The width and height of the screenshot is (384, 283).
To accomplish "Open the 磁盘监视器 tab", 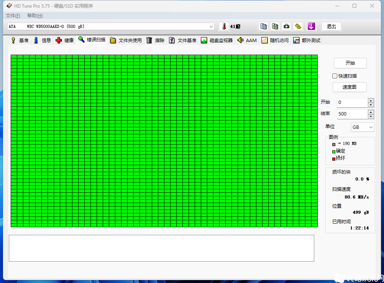I will 217,40.
